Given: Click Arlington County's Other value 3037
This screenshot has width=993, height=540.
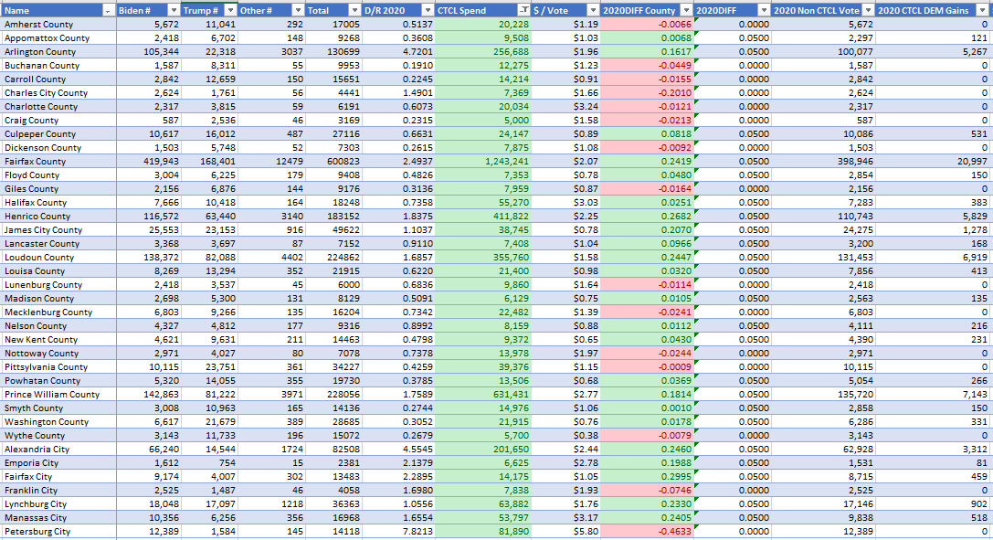Looking at the screenshot, I should pos(271,52).
